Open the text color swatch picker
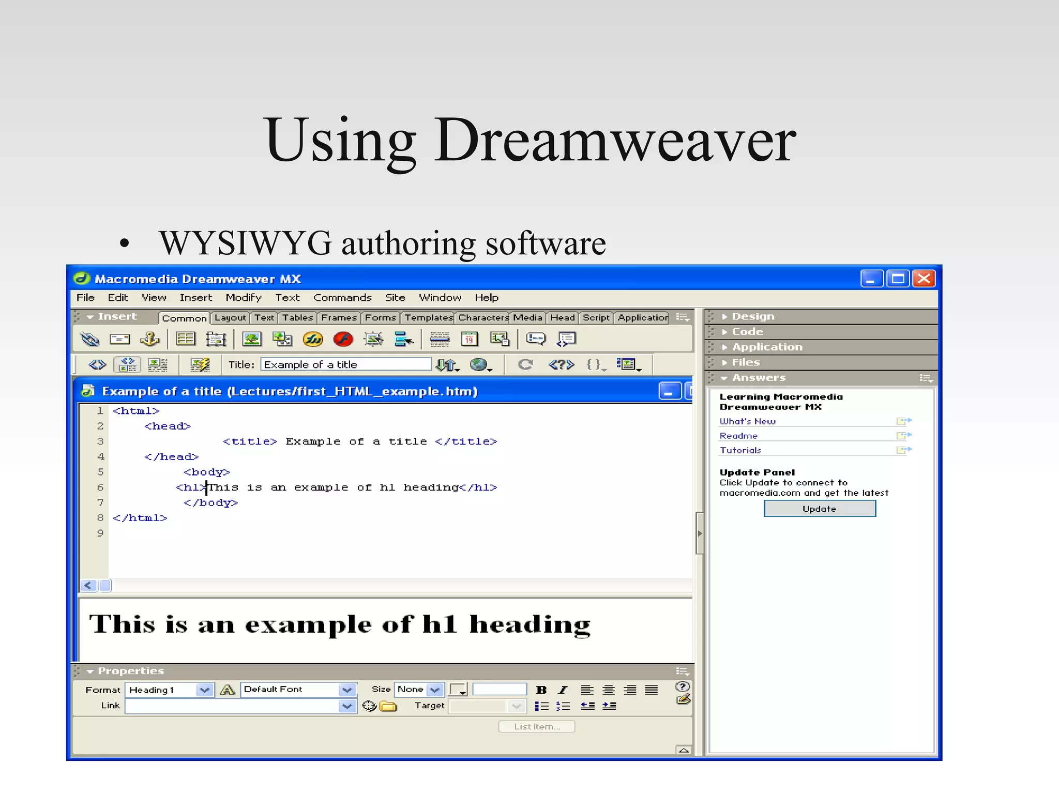 coord(458,690)
